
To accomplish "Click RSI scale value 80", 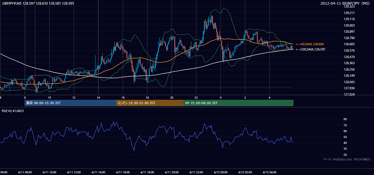I will pyautogui.click(x=345, y=119).
